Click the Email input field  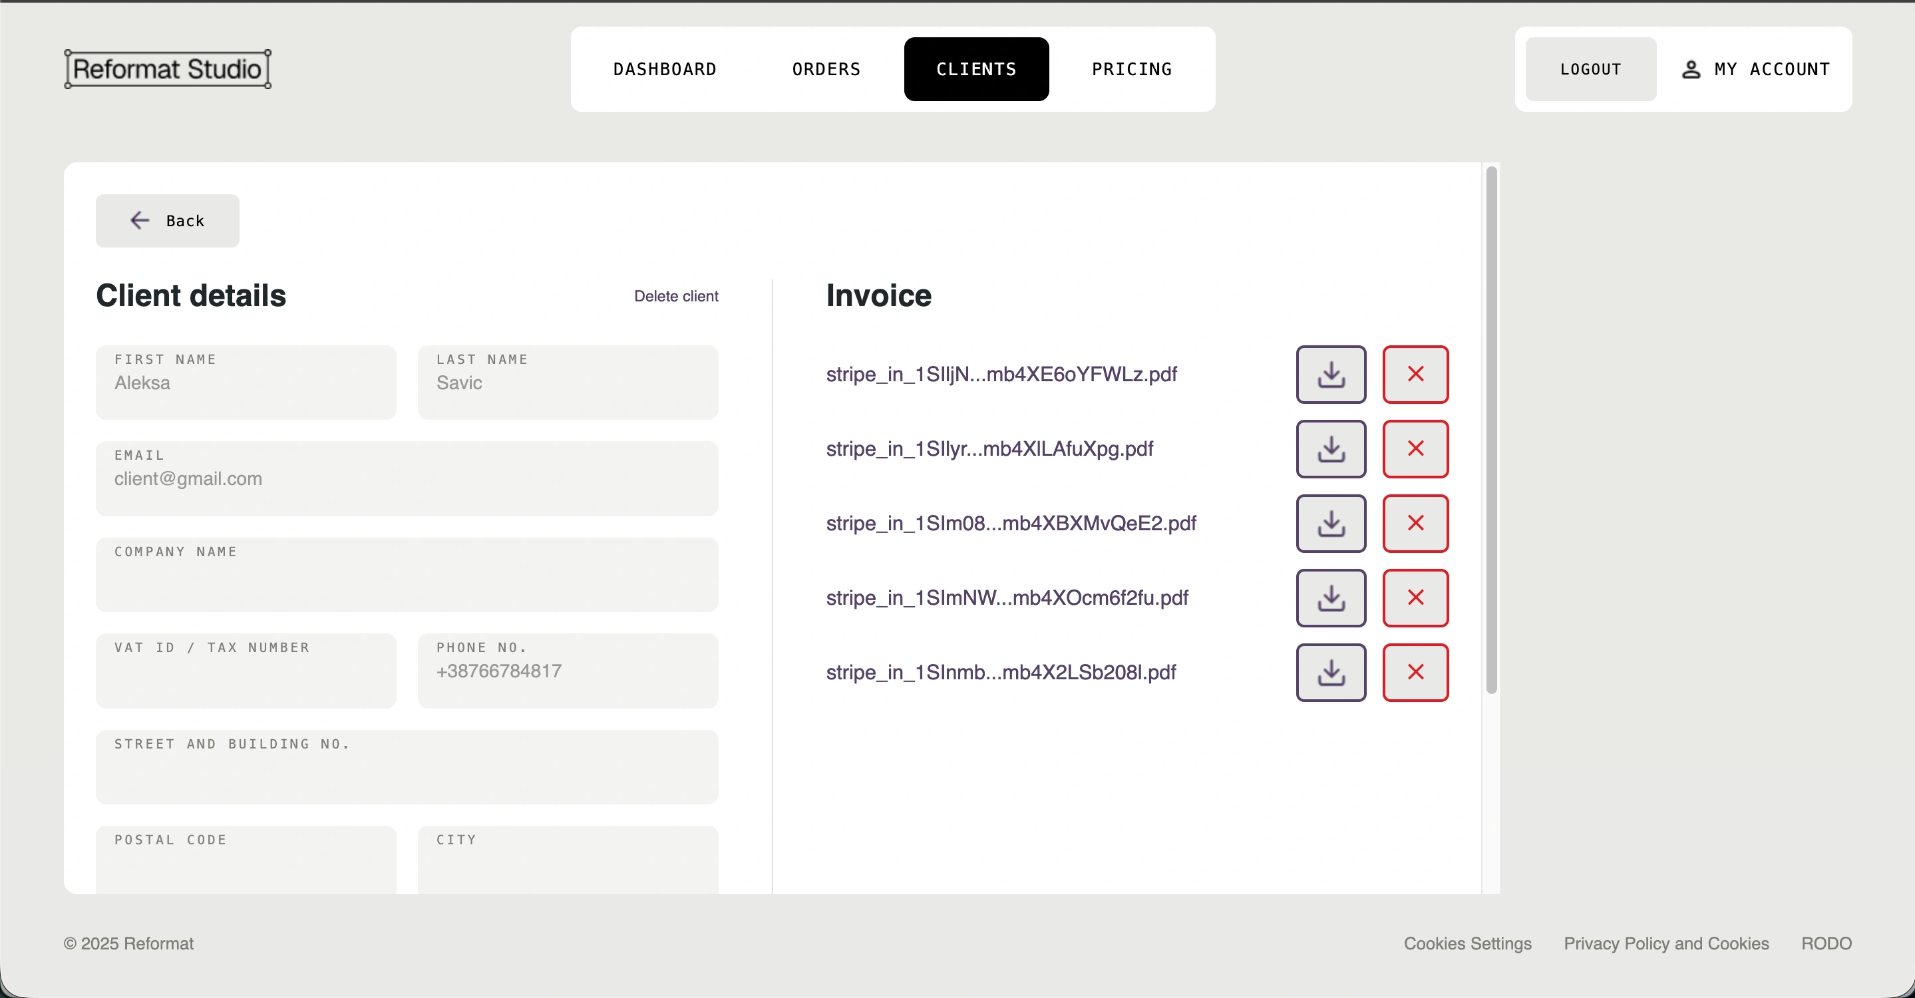pos(407,479)
